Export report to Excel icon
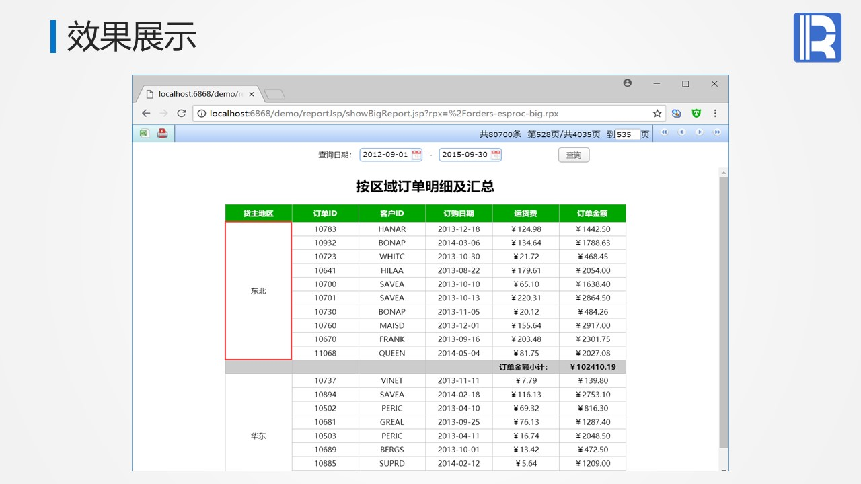Image resolution: width=861 pixels, height=484 pixels. point(143,134)
